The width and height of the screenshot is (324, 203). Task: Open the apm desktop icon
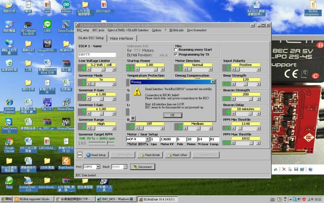(x=47, y=7)
